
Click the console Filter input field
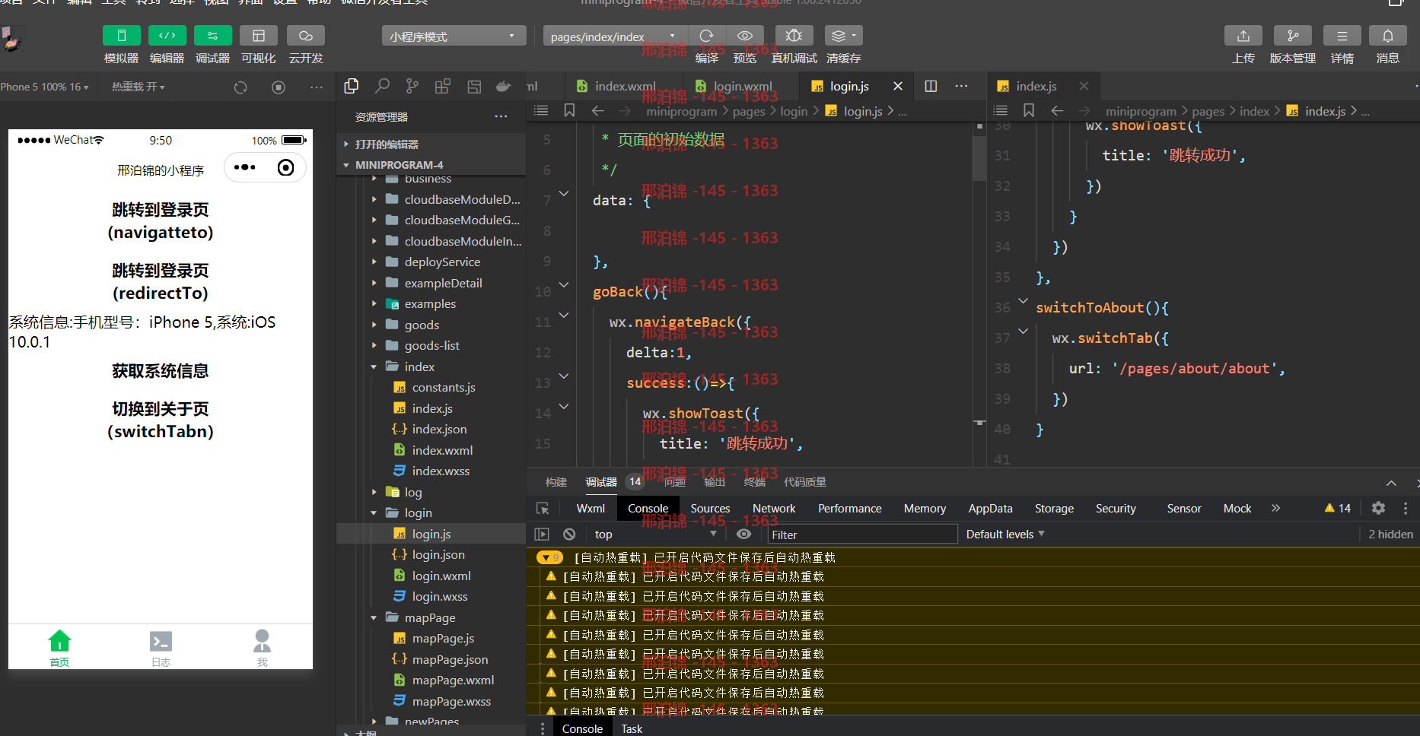tap(861, 535)
